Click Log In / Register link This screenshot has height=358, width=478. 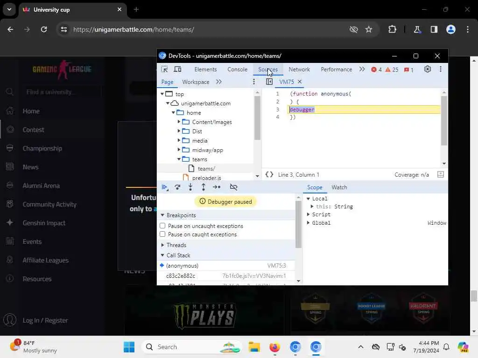(45, 320)
